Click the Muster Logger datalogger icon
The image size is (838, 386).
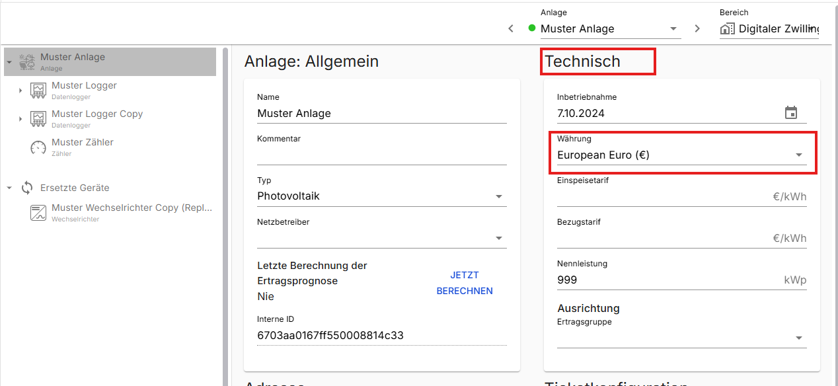[38, 91]
